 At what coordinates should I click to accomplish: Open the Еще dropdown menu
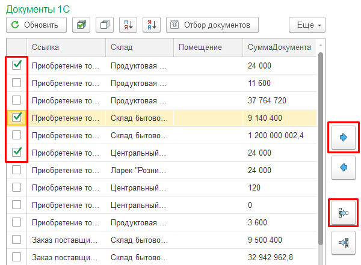tap(307, 25)
